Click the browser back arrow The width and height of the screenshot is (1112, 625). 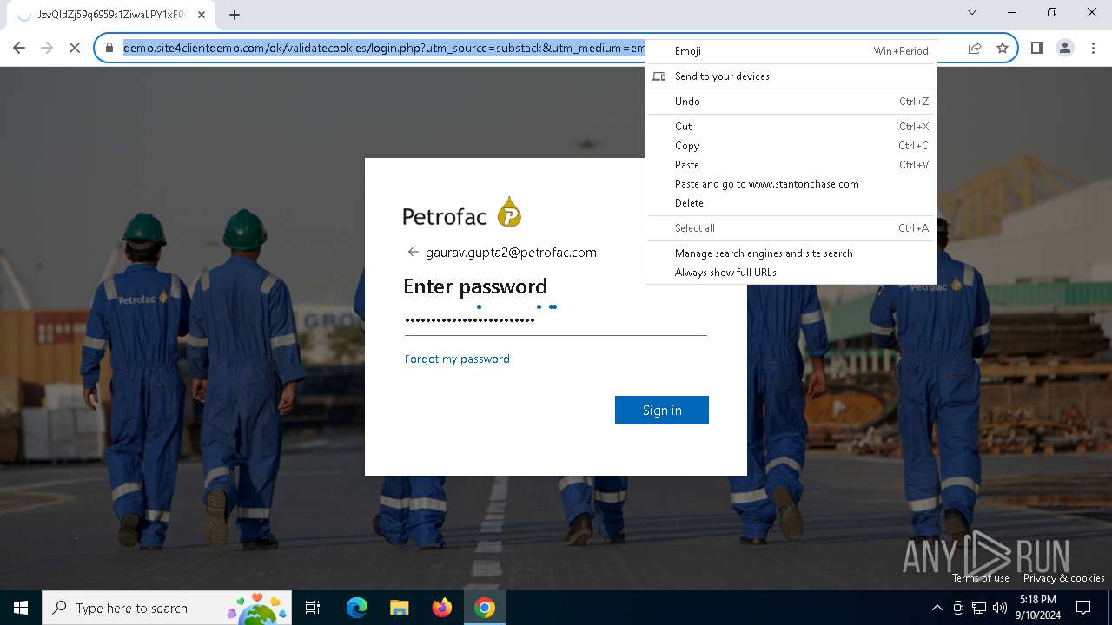click(x=19, y=49)
